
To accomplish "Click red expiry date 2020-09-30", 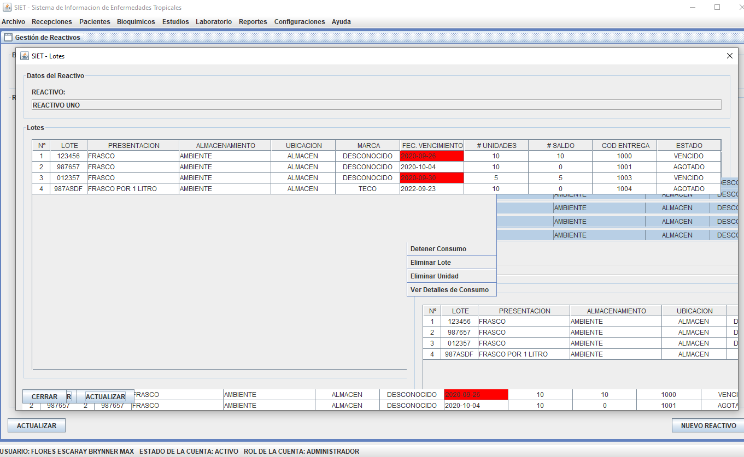I will 432,178.
